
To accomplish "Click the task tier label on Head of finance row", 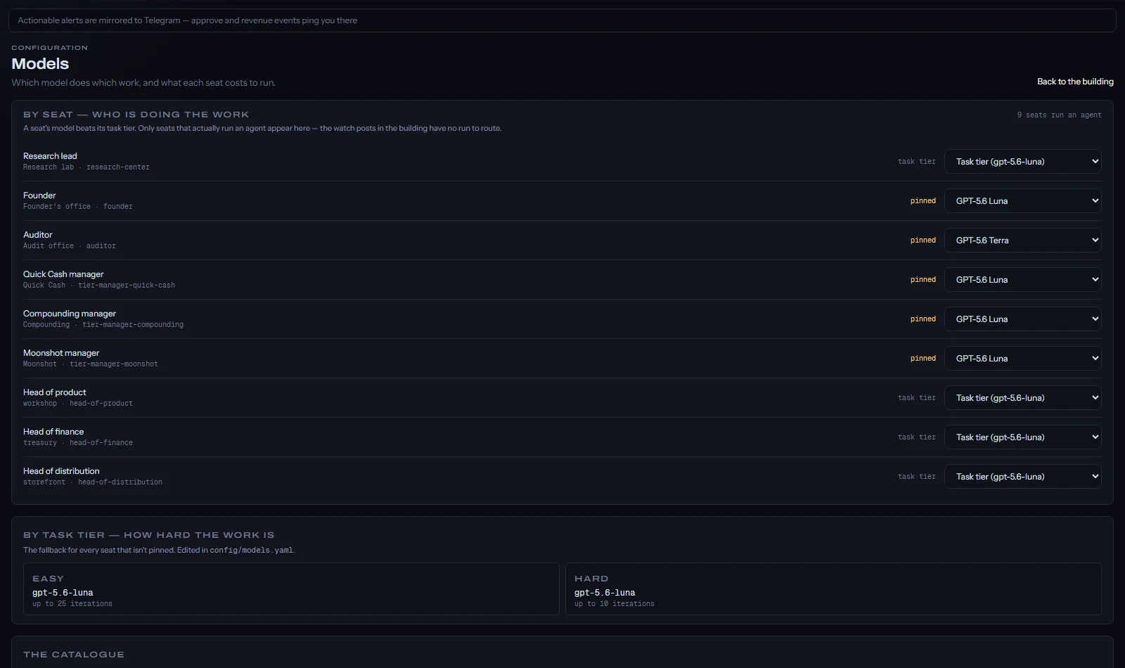I will point(917,437).
